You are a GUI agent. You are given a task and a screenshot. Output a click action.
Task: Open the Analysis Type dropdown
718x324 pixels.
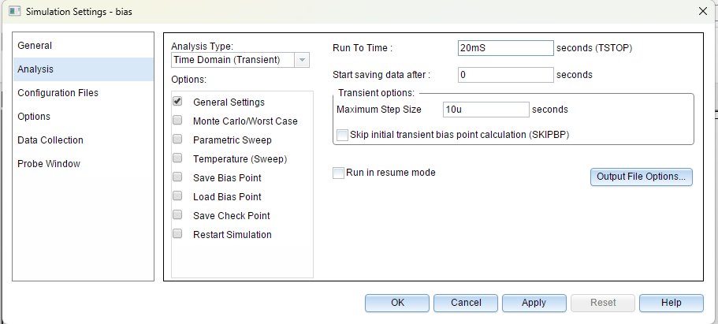[x=302, y=60]
